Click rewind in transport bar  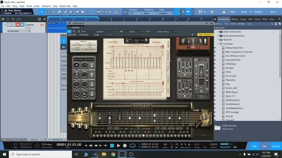tap(91, 146)
